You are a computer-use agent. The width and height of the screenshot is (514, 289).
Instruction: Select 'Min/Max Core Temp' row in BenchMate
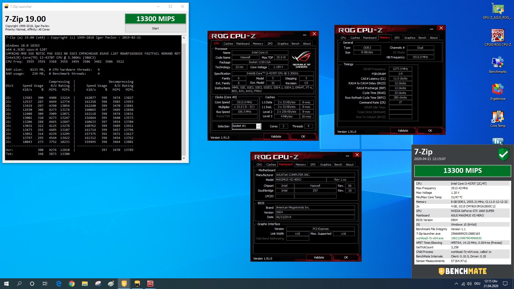tap(463, 197)
